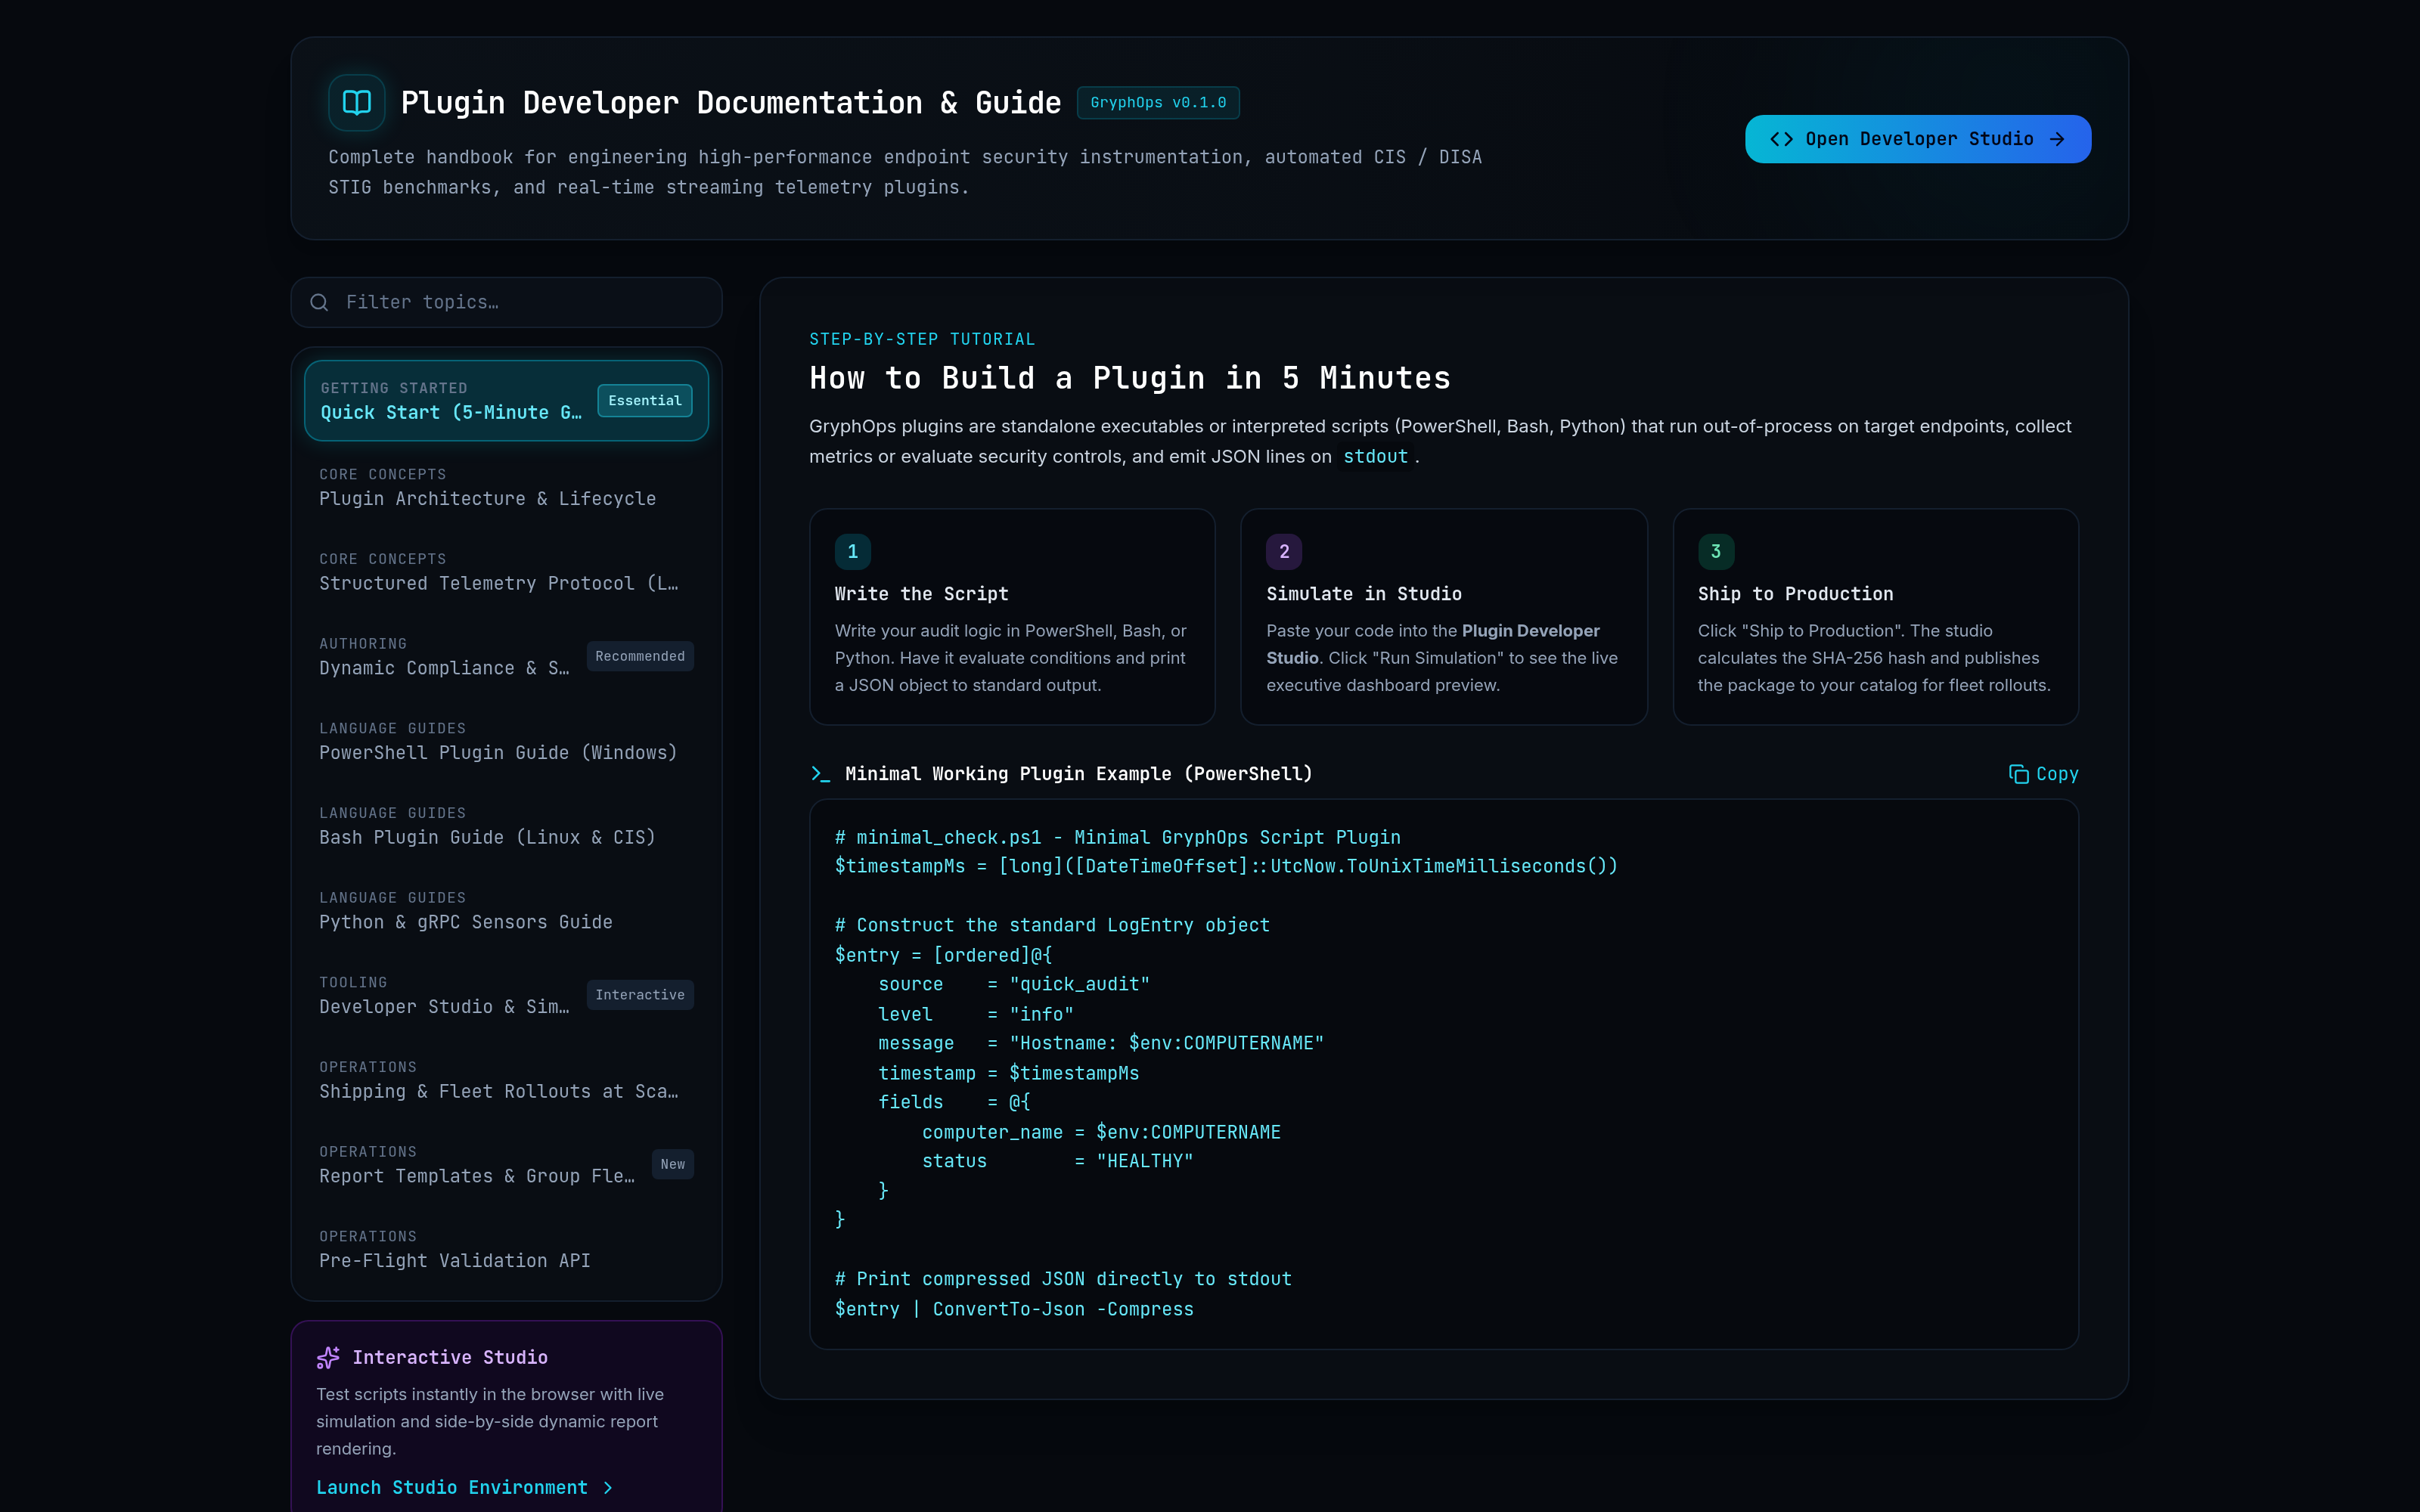The width and height of the screenshot is (2420, 1512).
Task: Click the GryphOps v0.1.0 version badge
Action: 1158,103
